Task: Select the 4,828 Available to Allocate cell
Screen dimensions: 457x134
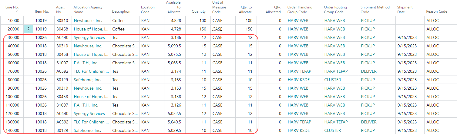Action: tap(174, 21)
